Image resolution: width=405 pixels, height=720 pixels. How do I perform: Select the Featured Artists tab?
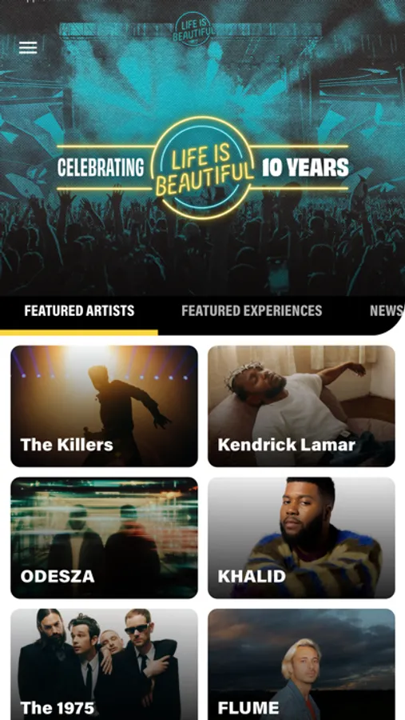tap(79, 311)
